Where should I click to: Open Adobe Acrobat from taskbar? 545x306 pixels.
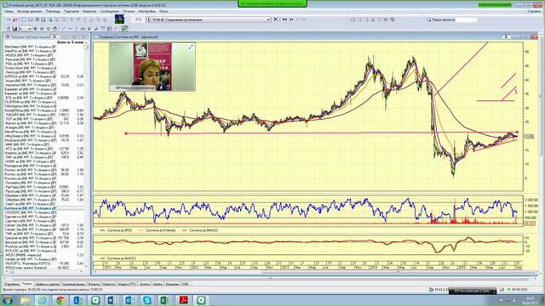click(184, 300)
